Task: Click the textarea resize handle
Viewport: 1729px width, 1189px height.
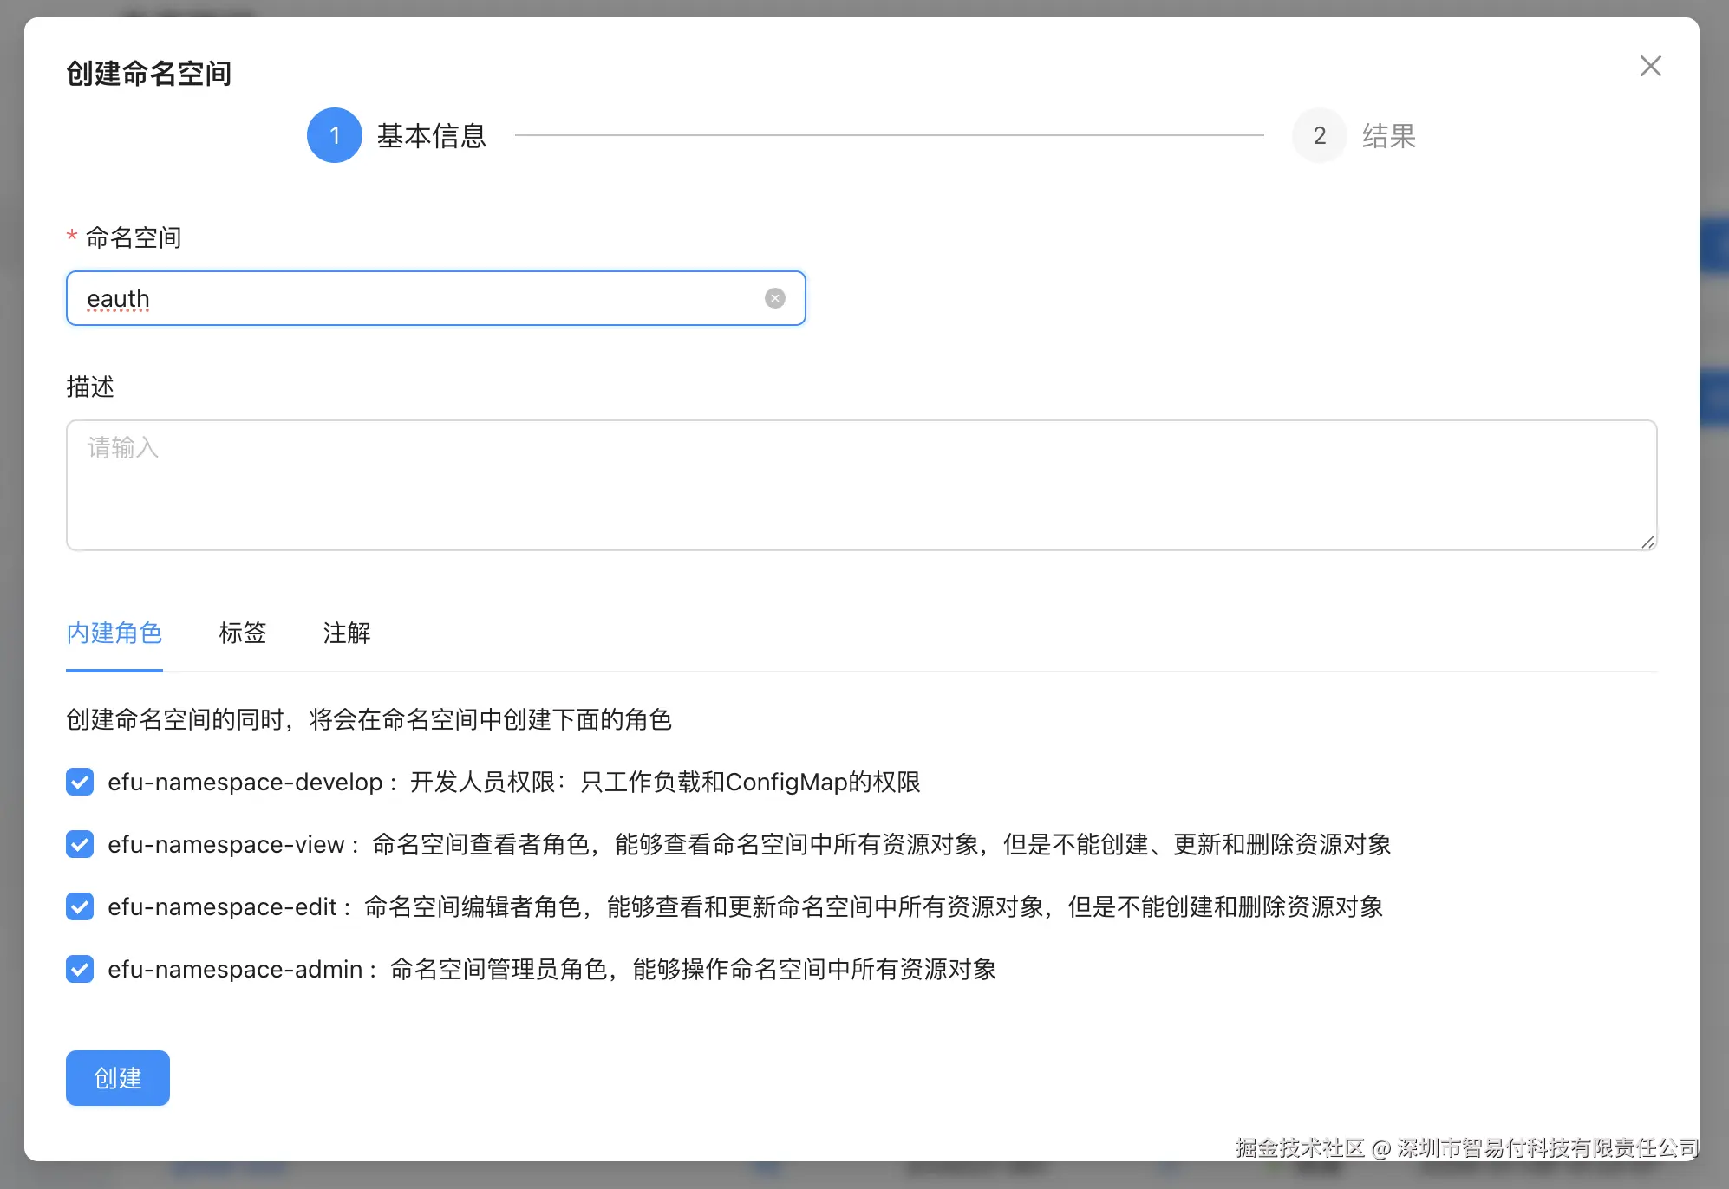Action: [1647, 540]
